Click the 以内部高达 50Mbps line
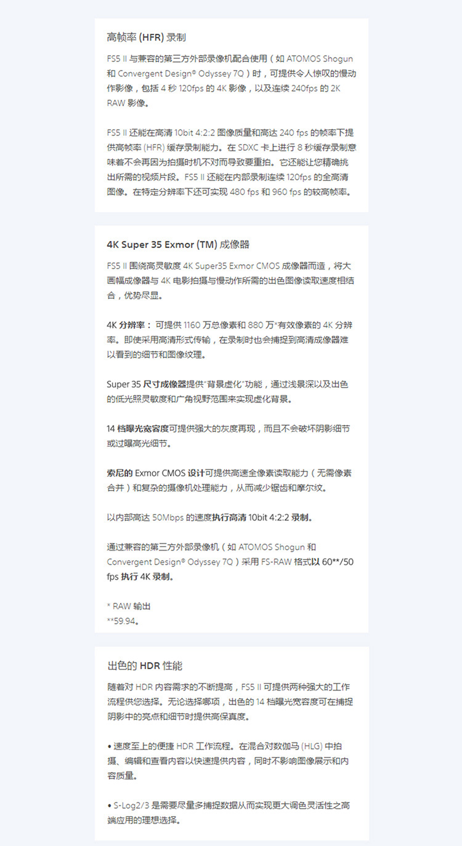Image resolution: width=462 pixels, height=846 pixels. (x=211, y=517)
